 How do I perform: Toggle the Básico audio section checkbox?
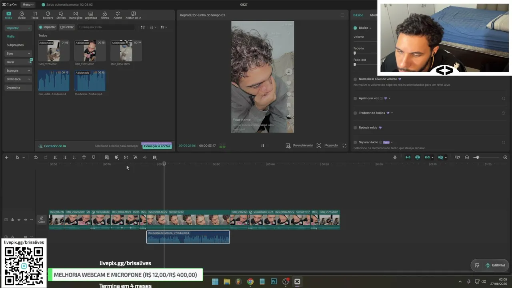[x=355, y=28]
